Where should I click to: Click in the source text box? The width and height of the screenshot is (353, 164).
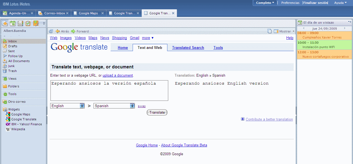[109, 90]
